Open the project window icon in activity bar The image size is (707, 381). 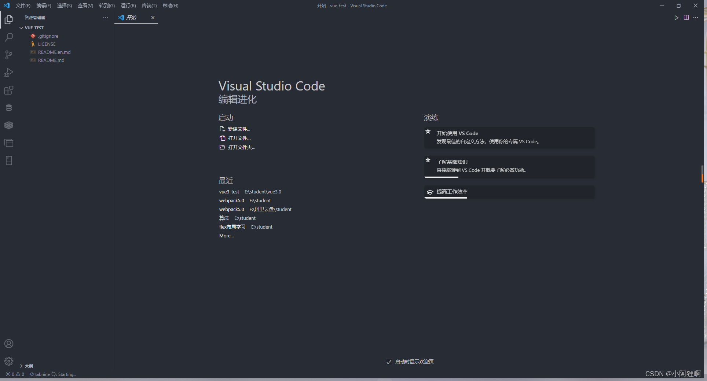(9, 143)
